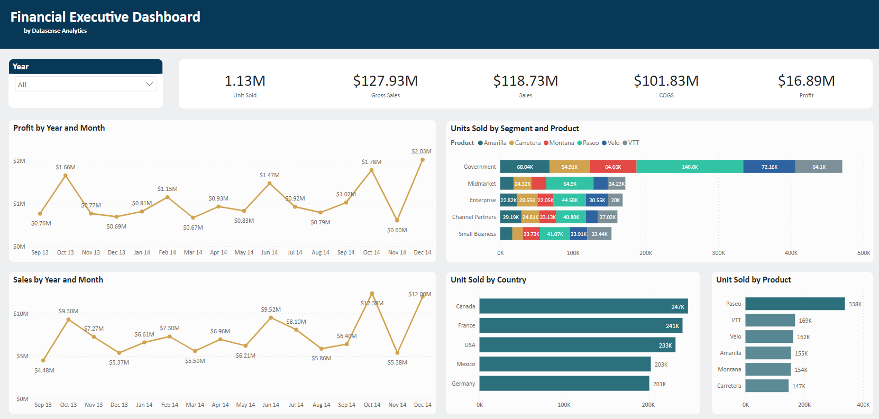Click the Government Velo segment labeled 72.16K
Screen dimensions: 879x419
(769, 167)
